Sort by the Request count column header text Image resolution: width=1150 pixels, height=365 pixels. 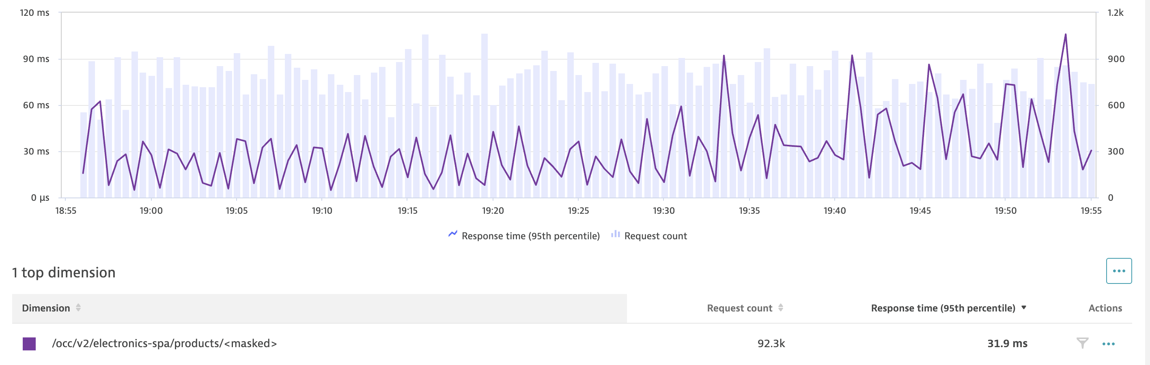click(739, 308)
